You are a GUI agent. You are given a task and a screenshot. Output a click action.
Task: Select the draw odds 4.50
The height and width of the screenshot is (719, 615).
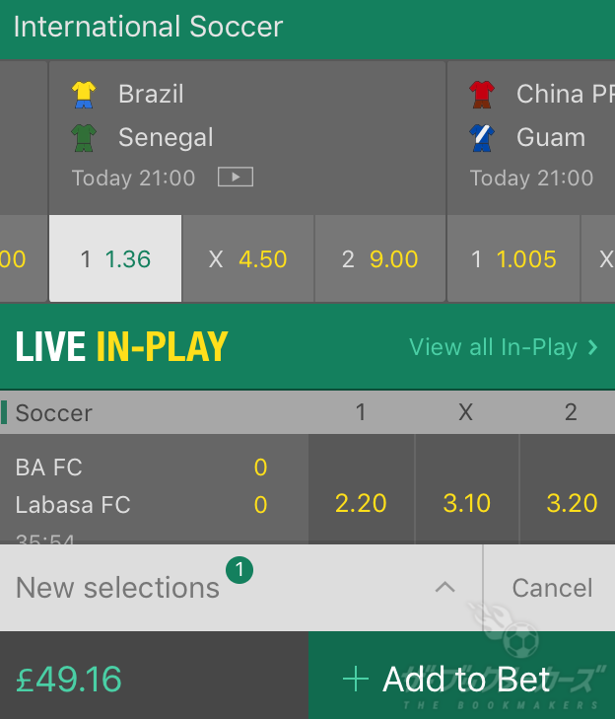tap(248, 258)
